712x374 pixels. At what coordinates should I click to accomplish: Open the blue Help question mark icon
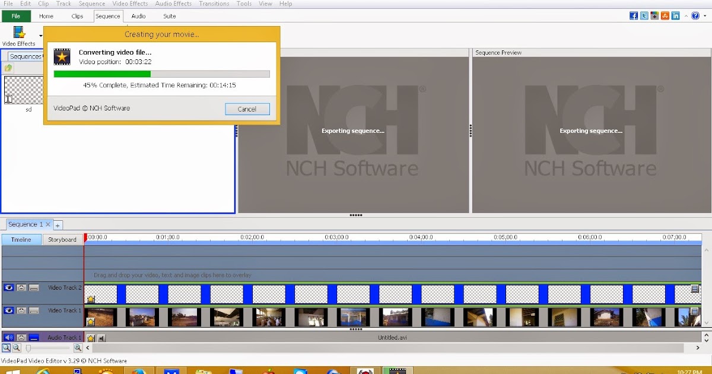(695, 16)
